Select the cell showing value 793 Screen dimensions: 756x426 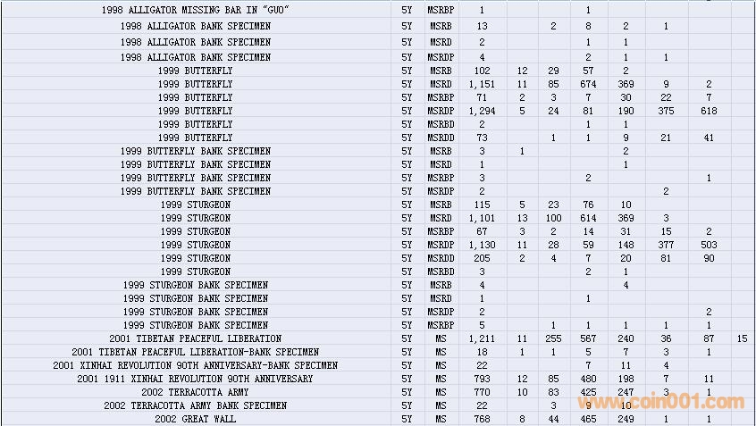482,379
